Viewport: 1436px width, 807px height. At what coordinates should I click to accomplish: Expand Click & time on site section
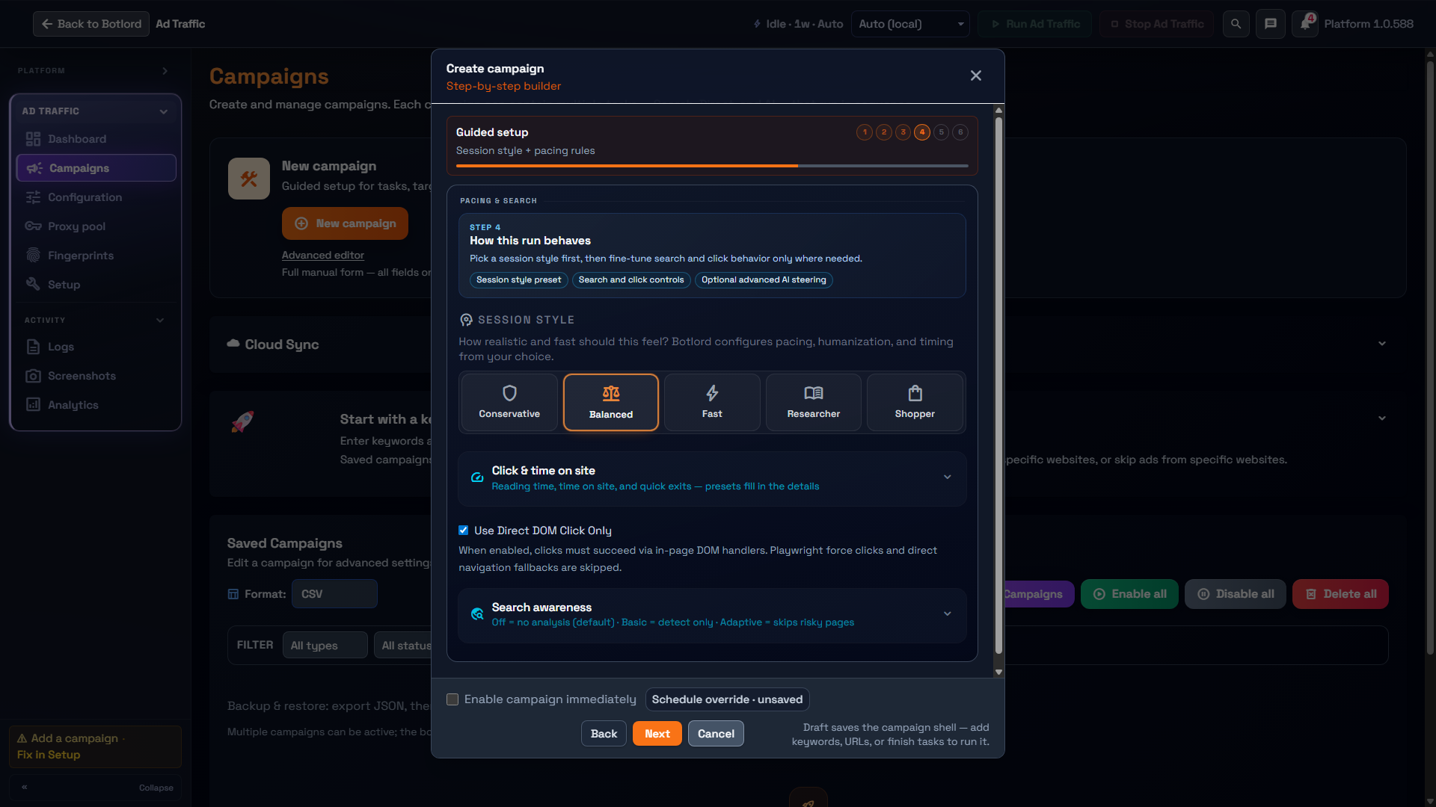[712, 478]
